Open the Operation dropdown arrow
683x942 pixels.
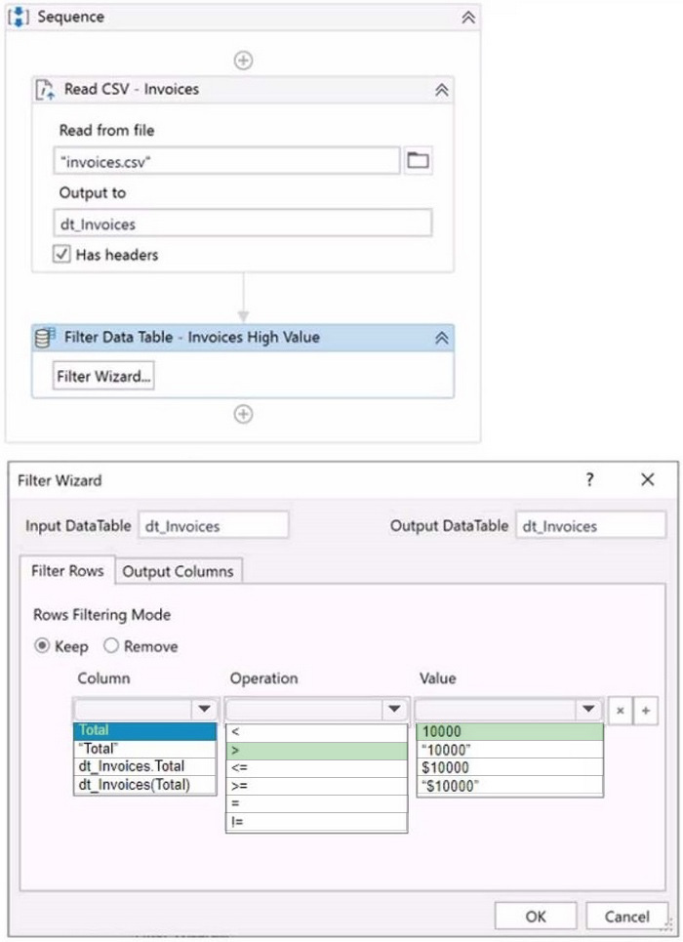pyautogui.click(x=394, y=710)
